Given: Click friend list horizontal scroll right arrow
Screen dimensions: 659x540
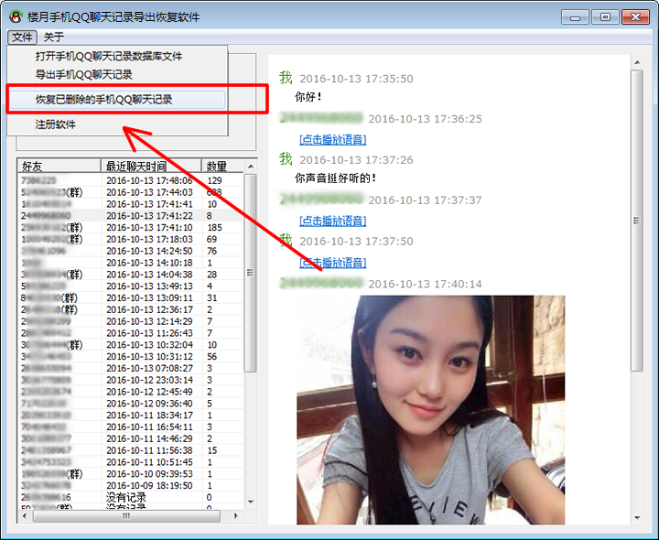Looking at the screenshot, I should tap(235, 515).
